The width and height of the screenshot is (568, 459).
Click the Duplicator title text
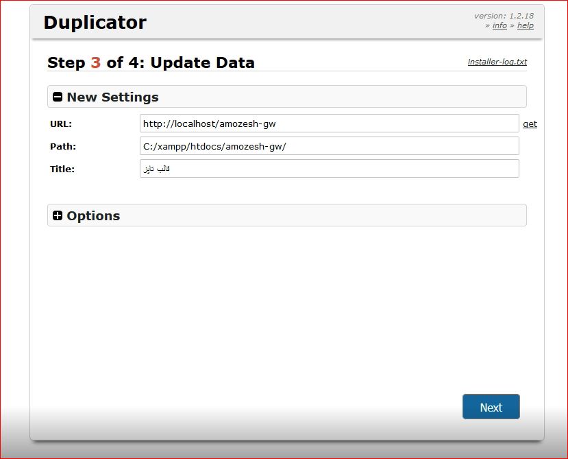point(95,23)
